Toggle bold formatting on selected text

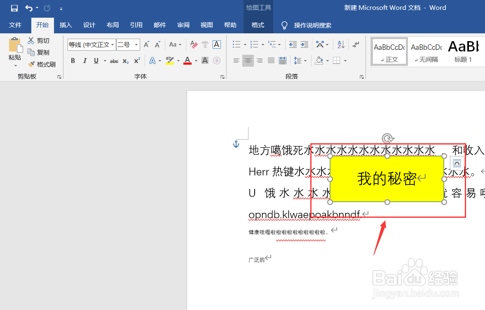click(x=73, y=61)
